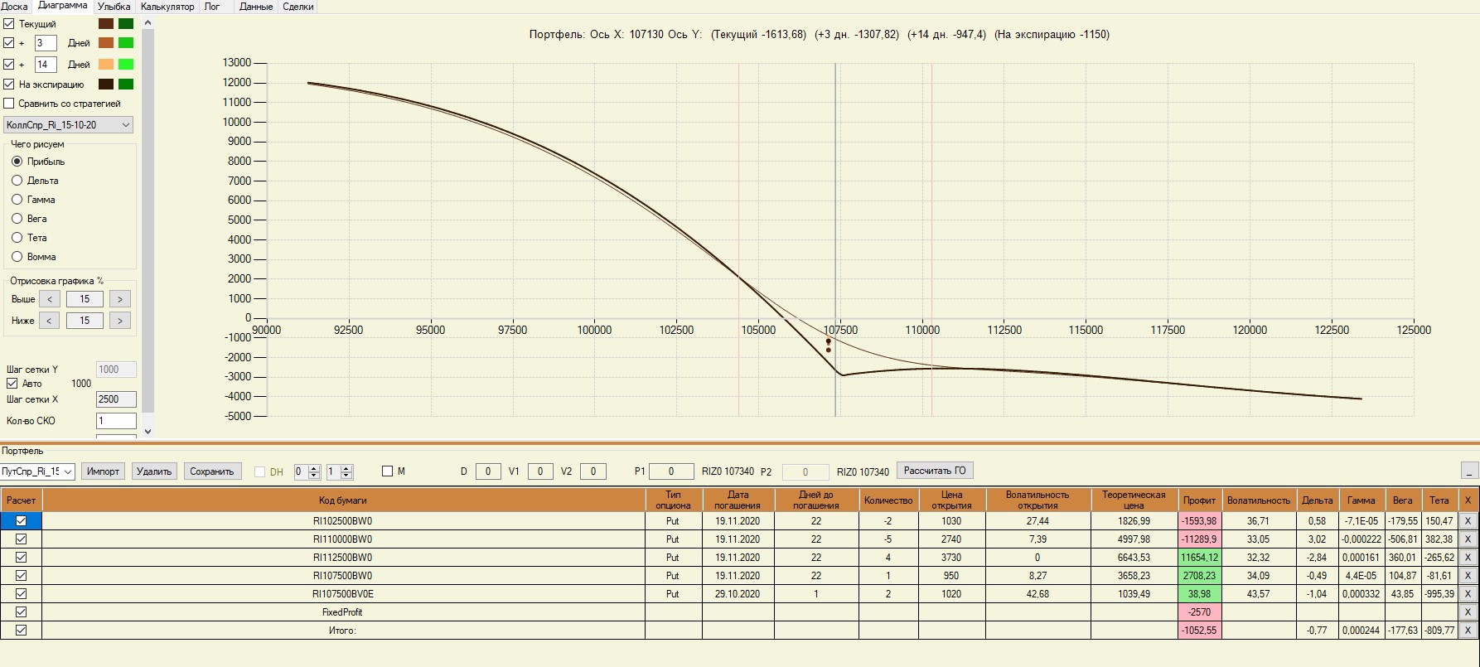1480x667 pixels.
Task: Click the Удалить button
Action: (154, 471)
